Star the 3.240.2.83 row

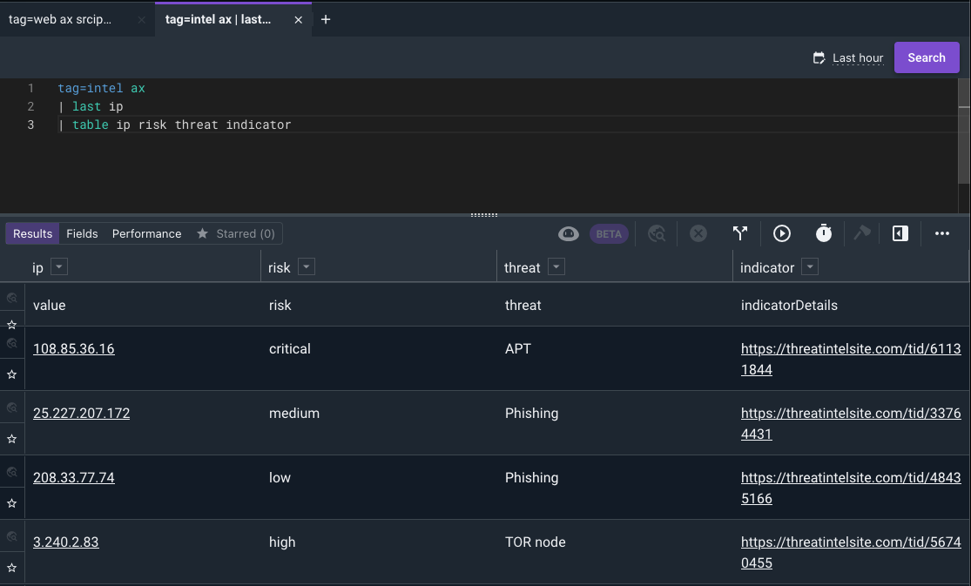click(12, 568)
